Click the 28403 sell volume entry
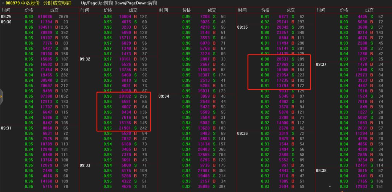 (204, 149)
